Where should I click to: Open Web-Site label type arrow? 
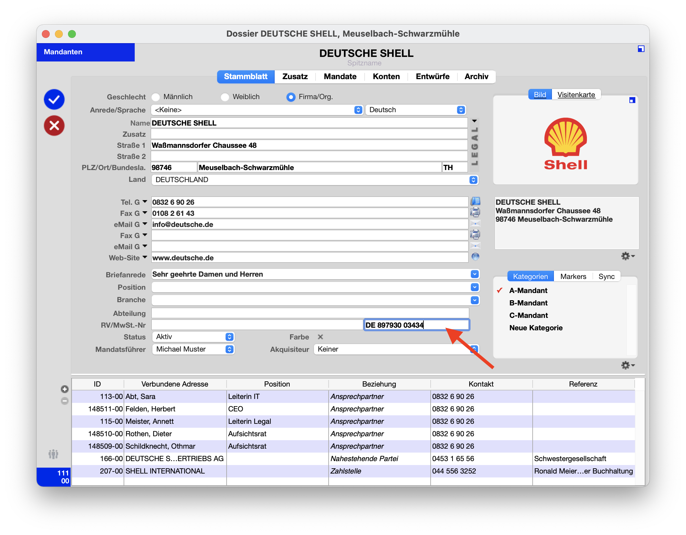(145, 257)
